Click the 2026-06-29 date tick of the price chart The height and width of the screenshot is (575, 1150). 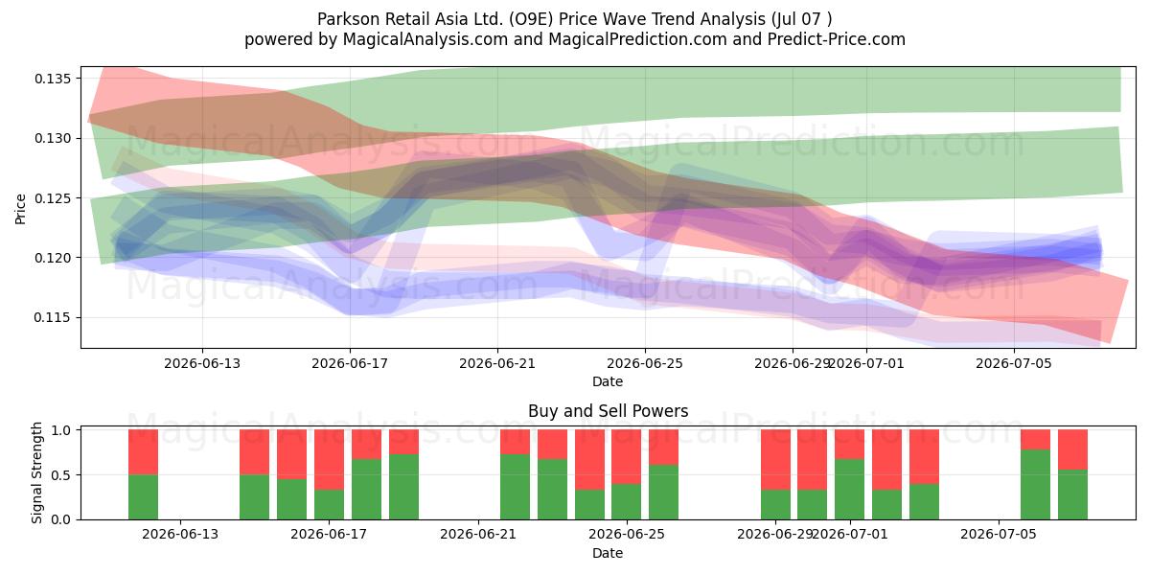(792, 364)
